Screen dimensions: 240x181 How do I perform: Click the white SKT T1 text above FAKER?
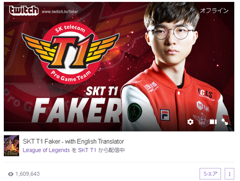102,91
